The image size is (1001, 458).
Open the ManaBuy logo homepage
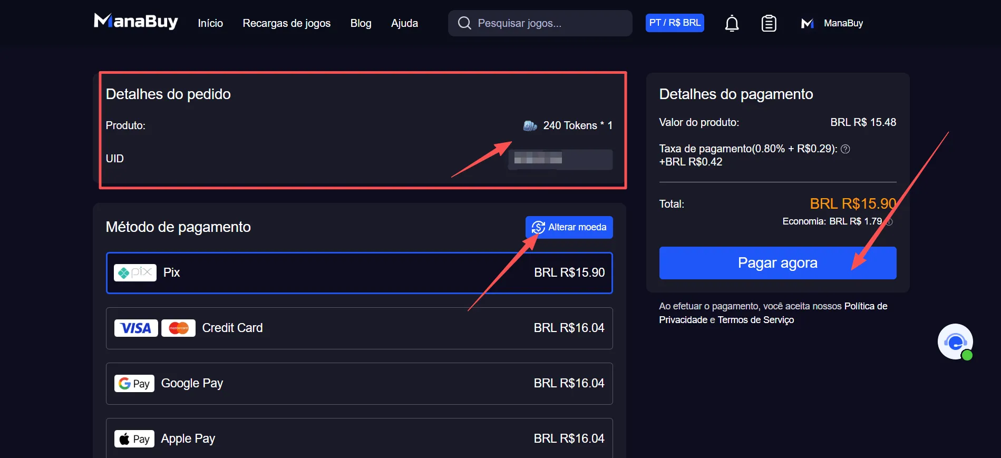[136, 22]
